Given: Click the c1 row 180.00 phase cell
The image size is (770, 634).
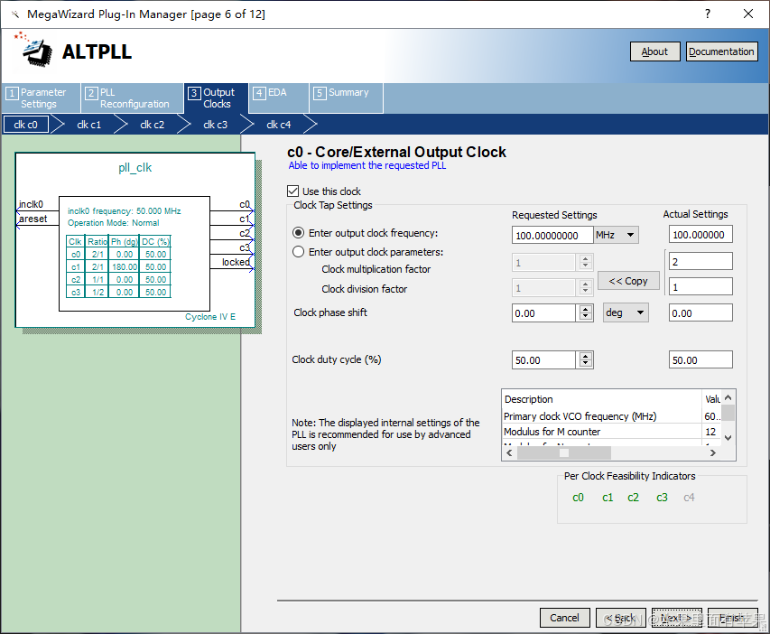Looking at the screenshot, I should coord(125,266).
